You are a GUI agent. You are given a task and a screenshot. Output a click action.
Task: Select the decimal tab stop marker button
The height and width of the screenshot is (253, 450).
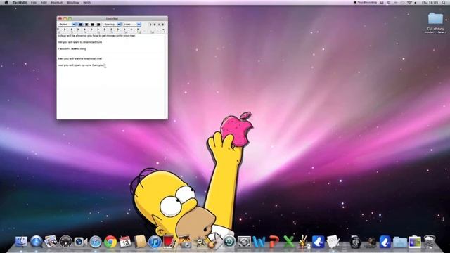(x=162, y=25)
